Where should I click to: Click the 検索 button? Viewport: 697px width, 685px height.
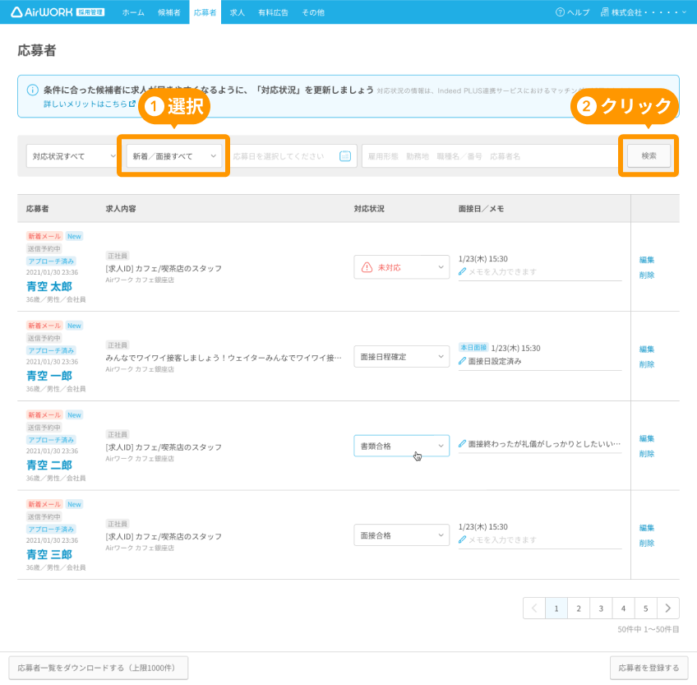point(649,155)
